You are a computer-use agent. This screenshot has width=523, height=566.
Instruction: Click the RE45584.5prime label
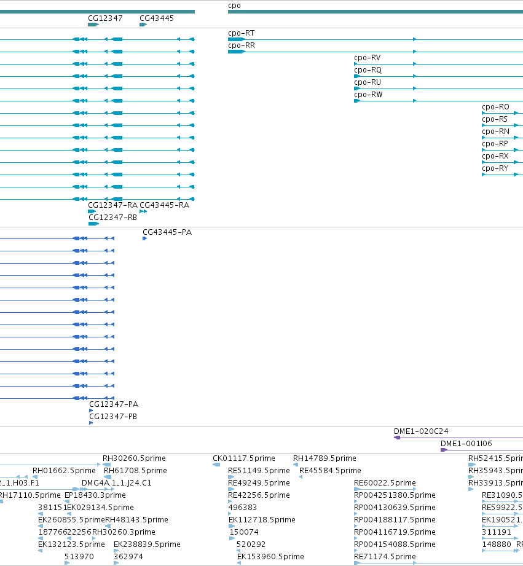tap(330, 471)
